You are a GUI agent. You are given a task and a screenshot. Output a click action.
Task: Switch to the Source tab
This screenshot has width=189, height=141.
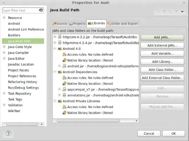59,23
